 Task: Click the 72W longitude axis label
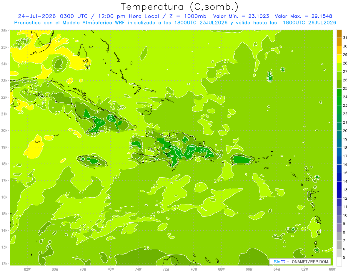166,269
